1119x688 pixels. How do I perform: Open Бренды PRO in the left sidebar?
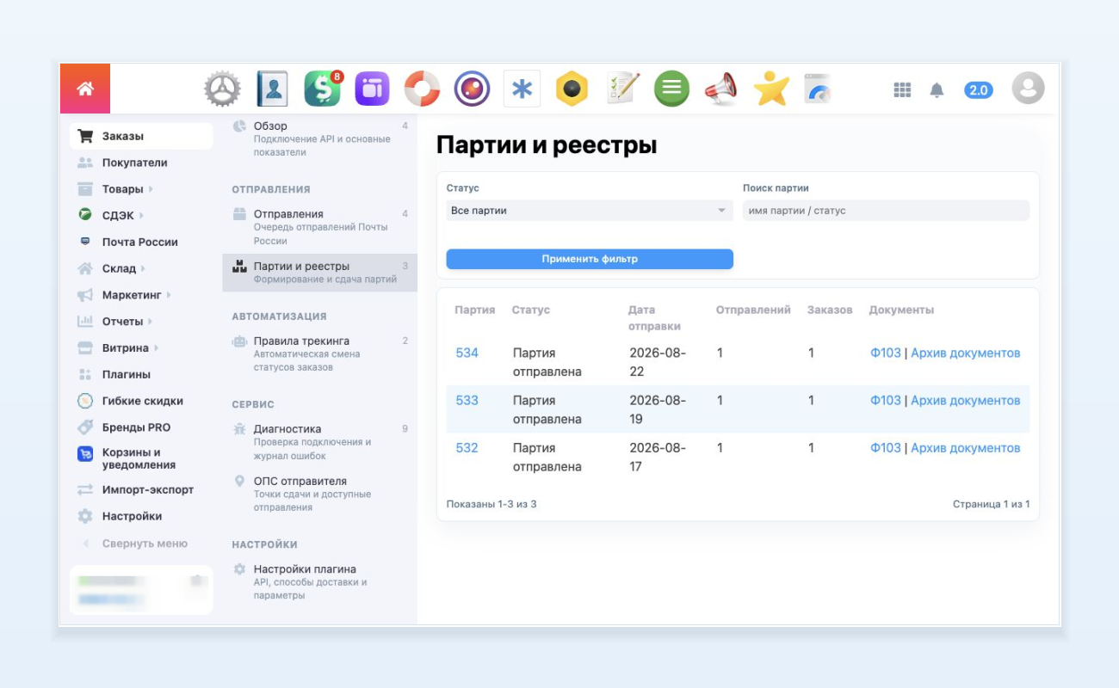point(136,427)
